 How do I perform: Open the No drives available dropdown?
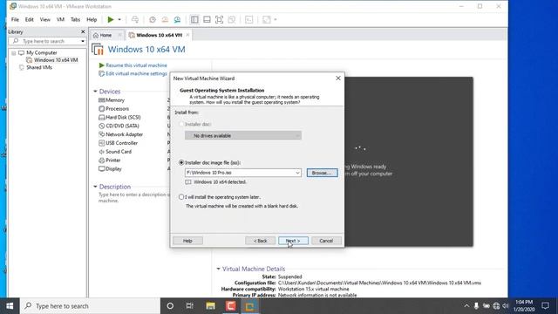[x=243, y=136]
